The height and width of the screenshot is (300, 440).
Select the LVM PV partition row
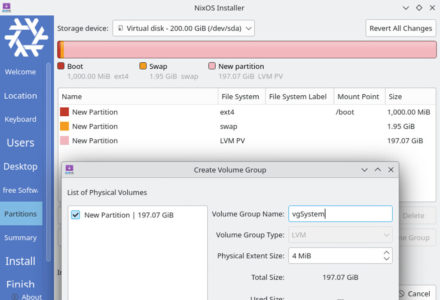(x=247, y=140)
